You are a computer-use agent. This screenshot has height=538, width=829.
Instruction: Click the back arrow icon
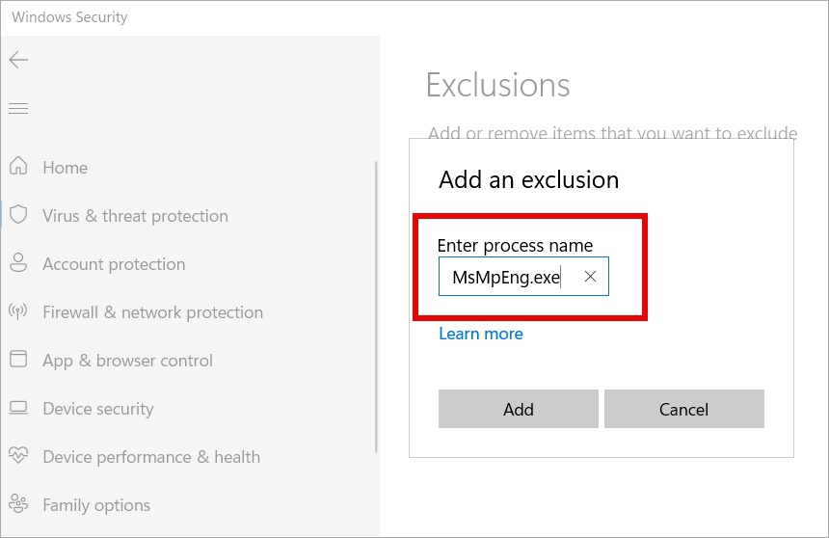point(18,60)
